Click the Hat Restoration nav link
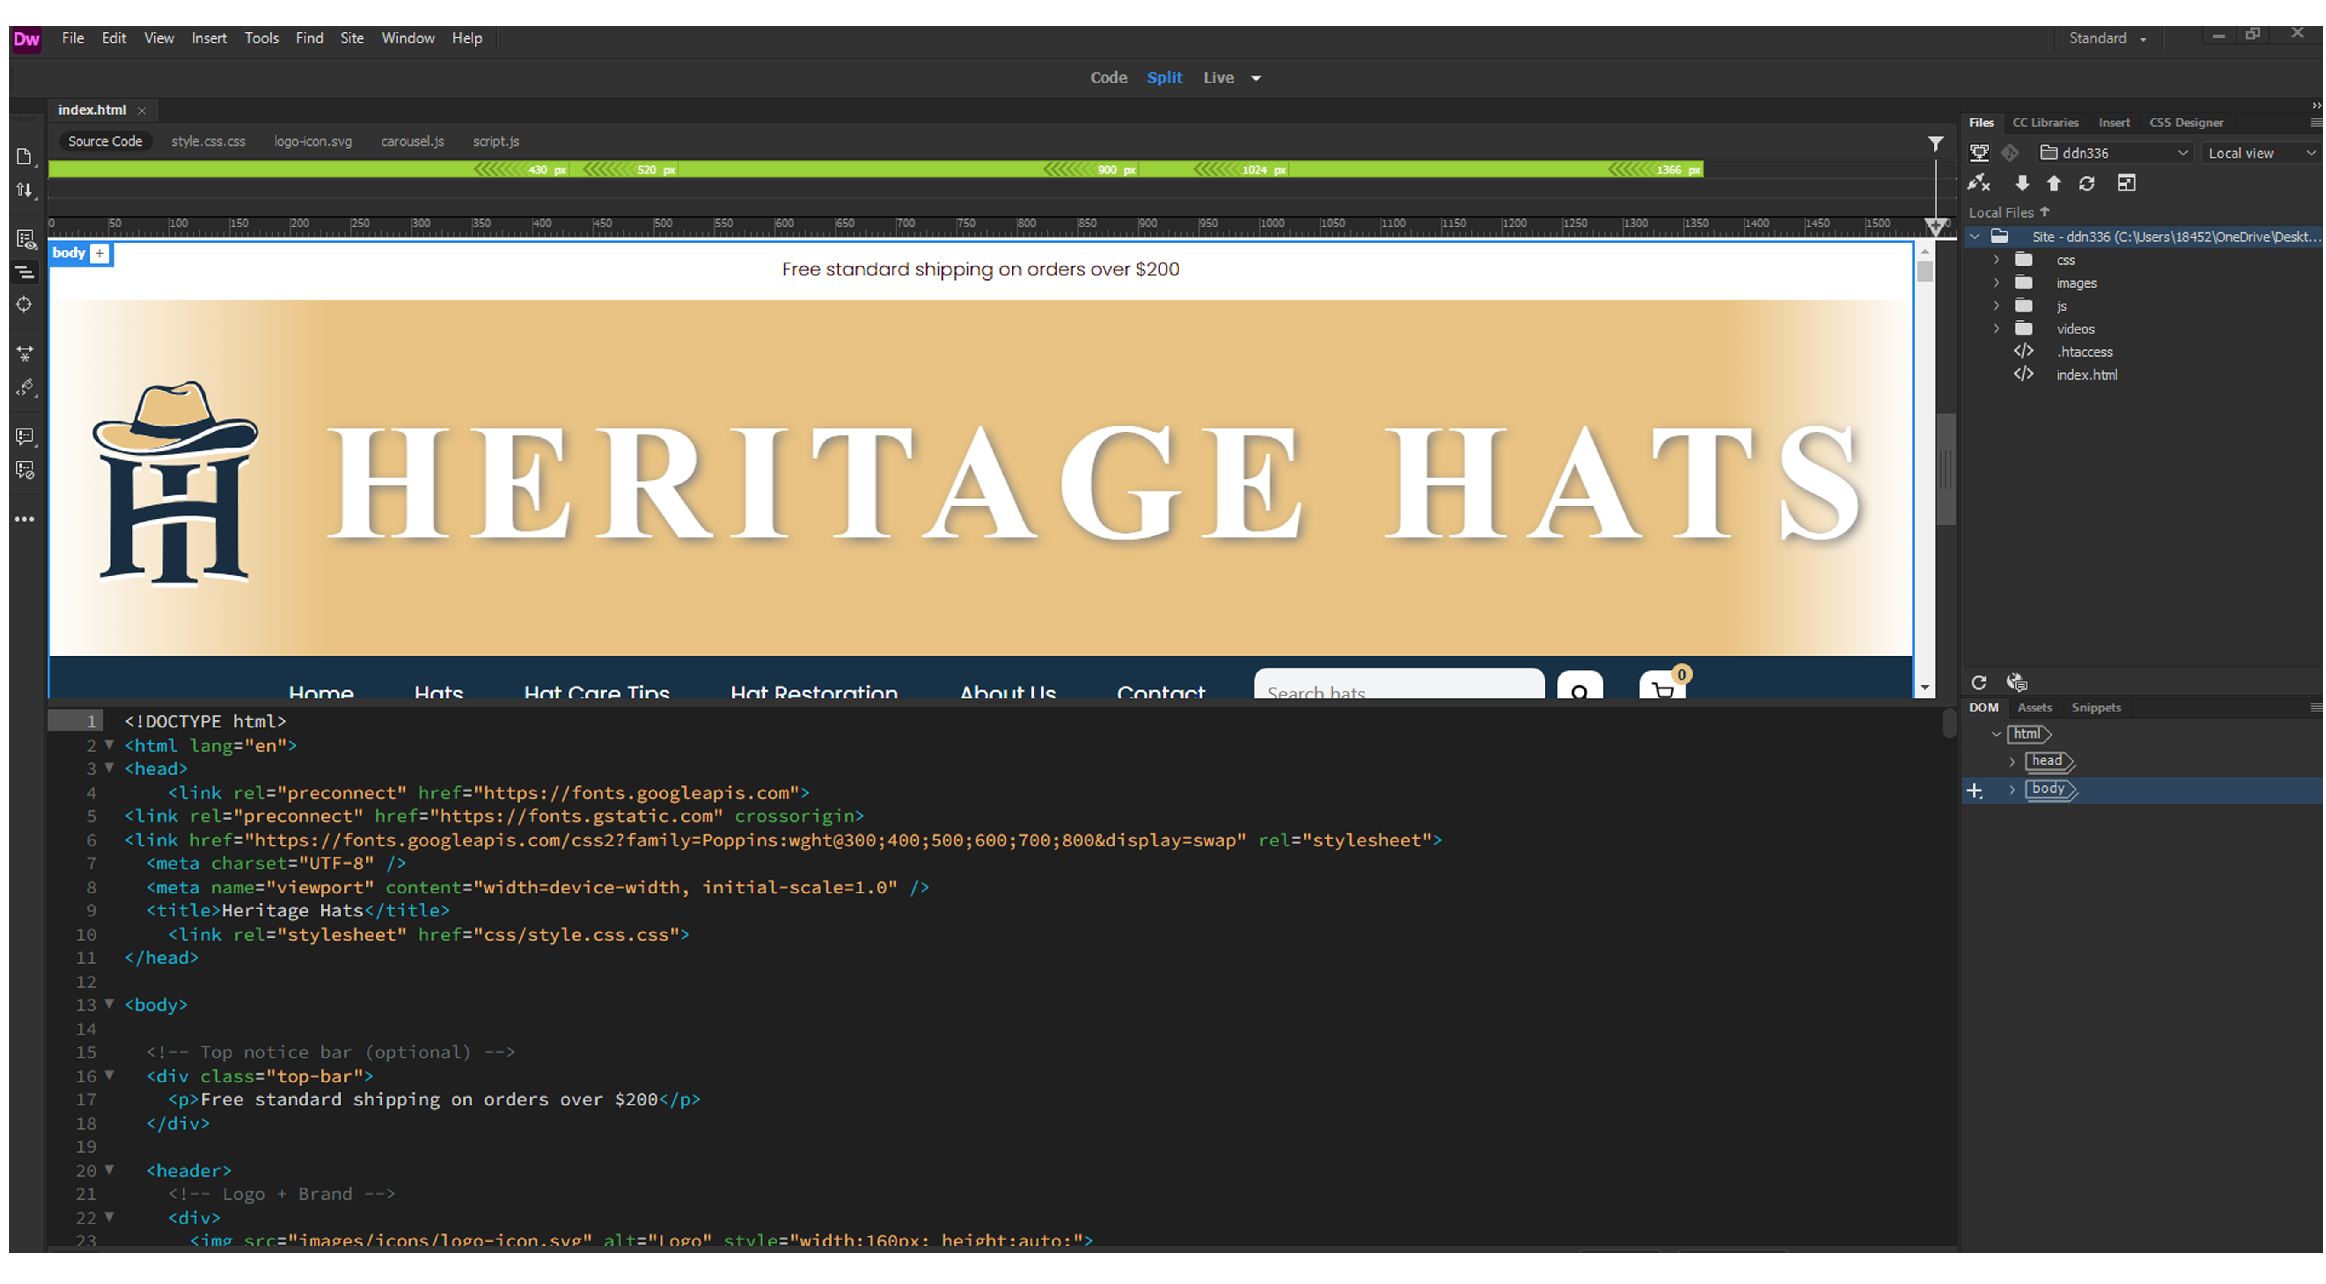The height and width of the screenshot is (1284, 2326). 813,692
